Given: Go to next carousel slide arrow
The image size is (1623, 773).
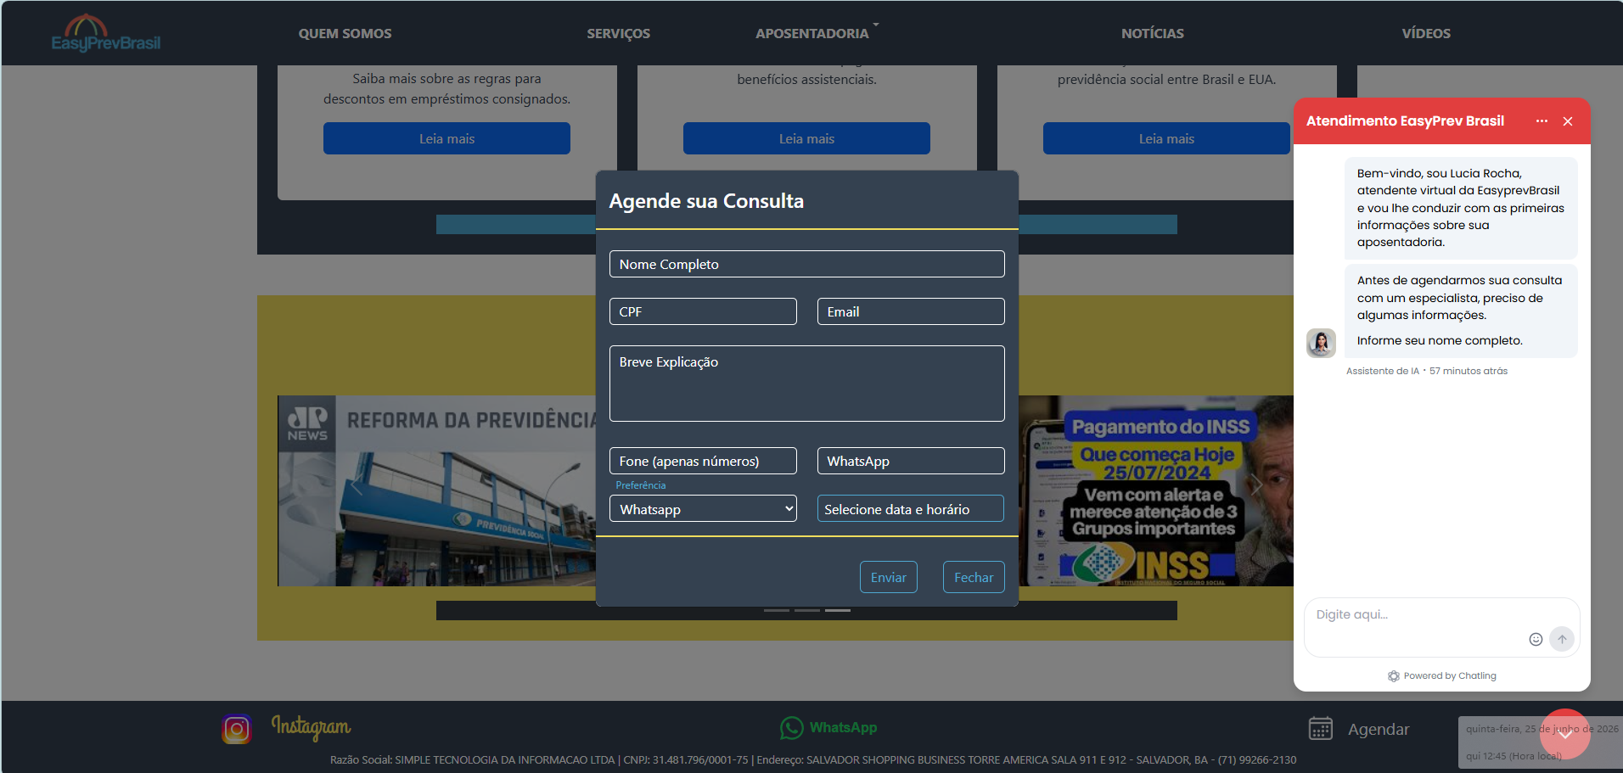Looking at the screenshot, I should coord(1255,485).
